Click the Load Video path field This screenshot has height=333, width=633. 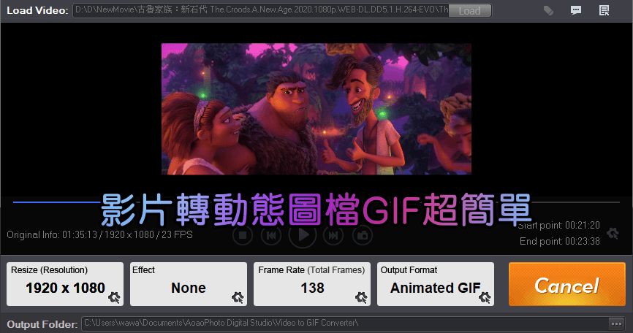tap(261, 10)
